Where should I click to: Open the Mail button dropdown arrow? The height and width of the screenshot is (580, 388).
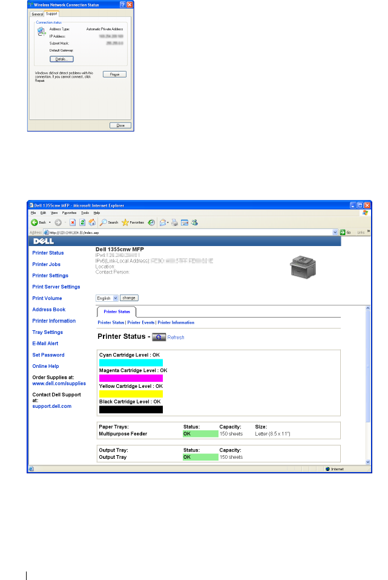168,222
